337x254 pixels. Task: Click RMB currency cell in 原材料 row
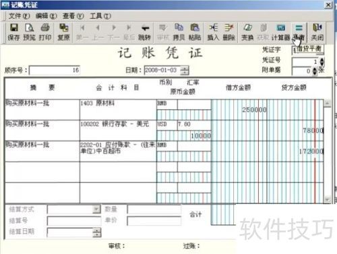[x=167, y=104]
